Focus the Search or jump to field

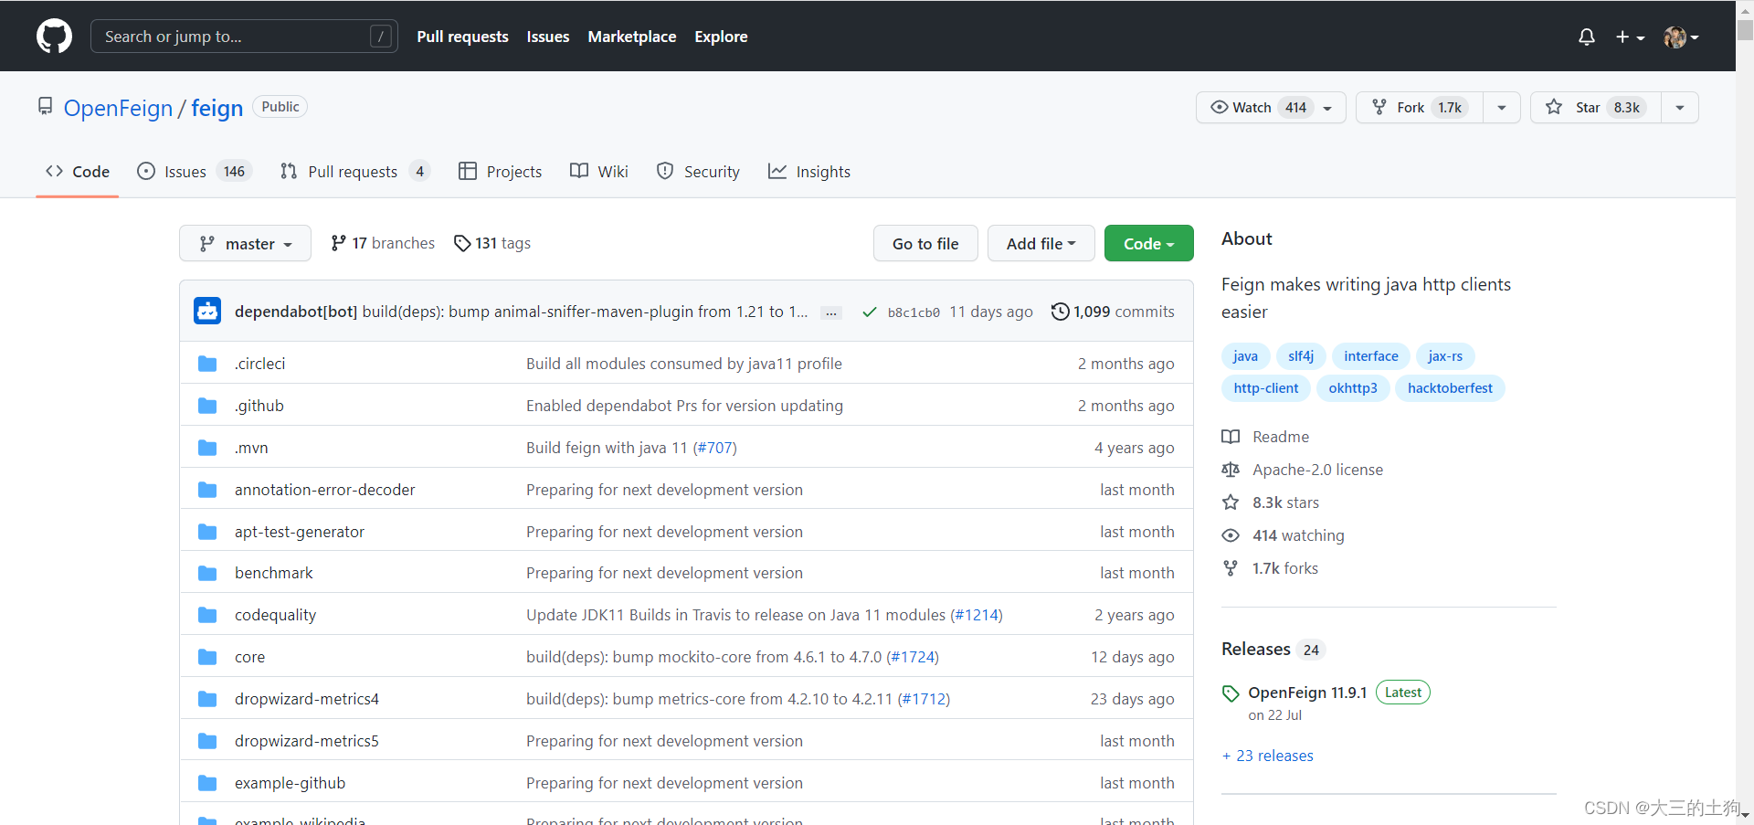(244, 37)
